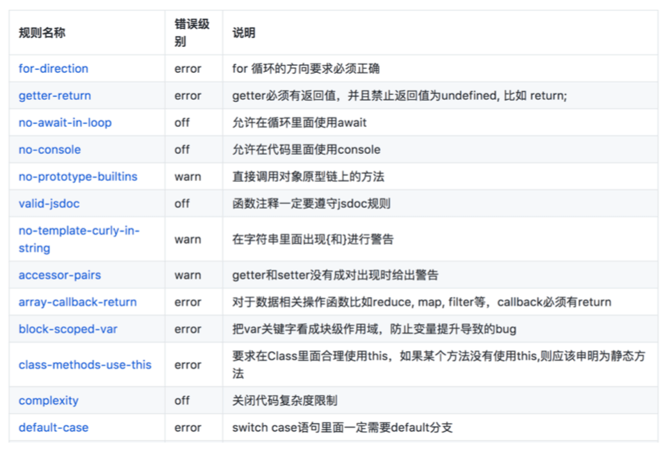Screen dimensions: 663x451
Task: Click the complexity rule link
Action: tap(49, 401)
